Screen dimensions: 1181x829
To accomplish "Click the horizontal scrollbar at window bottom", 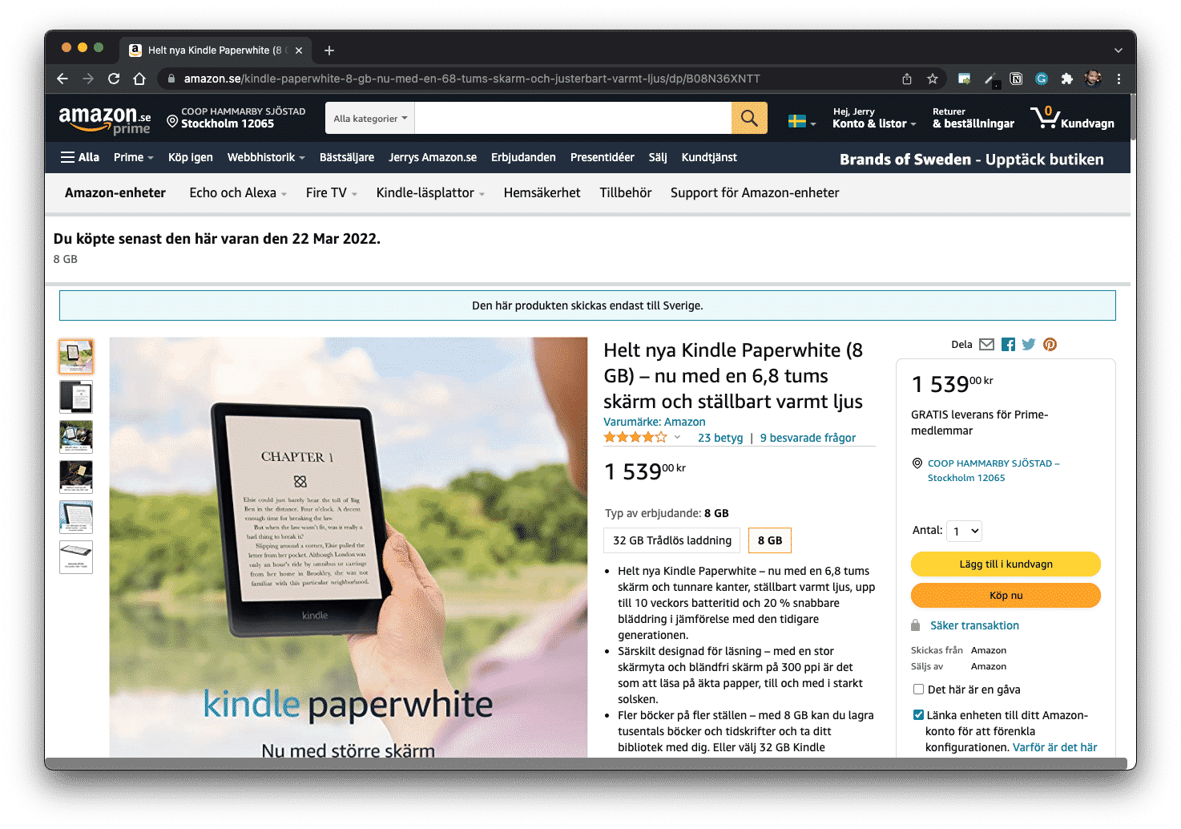I will coord(585,763).
